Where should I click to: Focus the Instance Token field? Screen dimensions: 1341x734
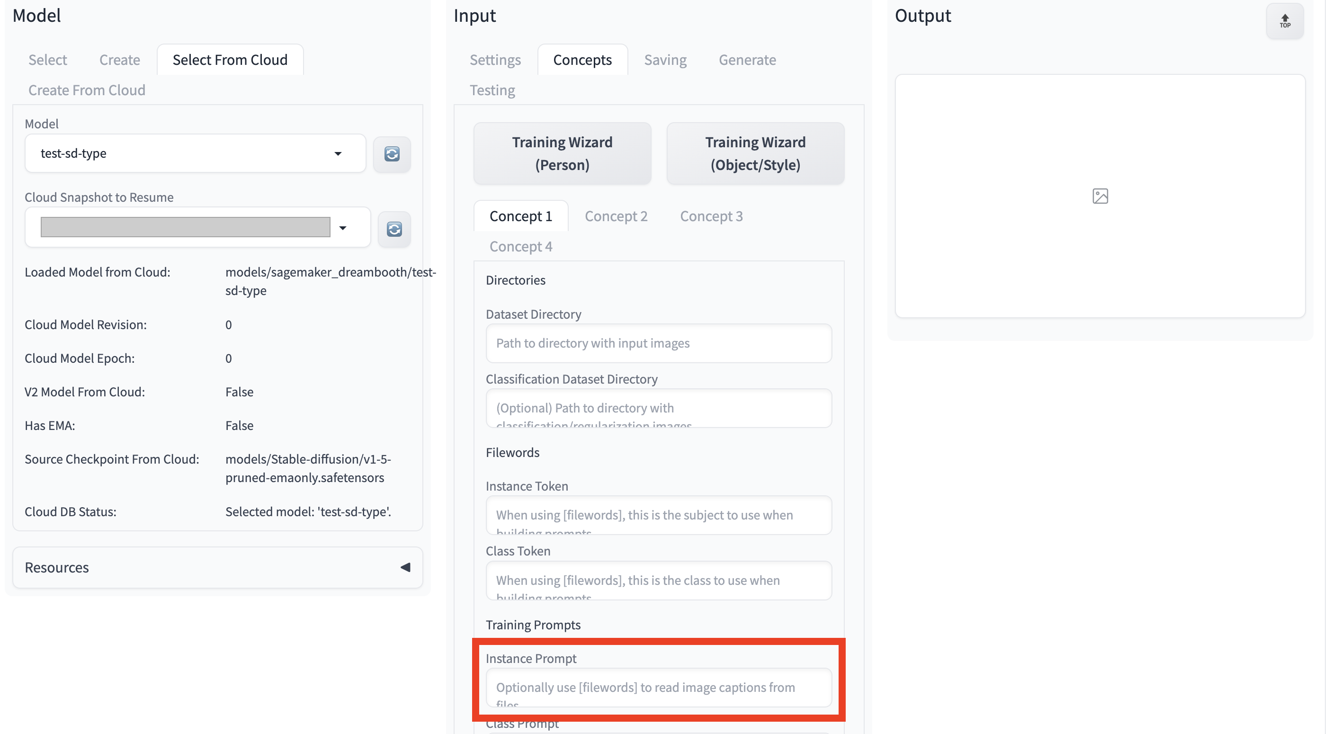(x=658, y=515)
